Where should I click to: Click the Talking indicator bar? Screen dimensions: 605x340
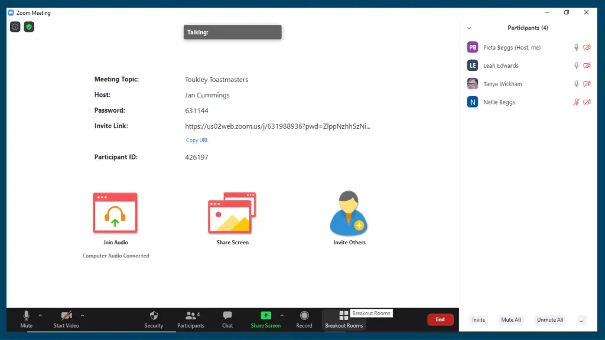(233, 32)
